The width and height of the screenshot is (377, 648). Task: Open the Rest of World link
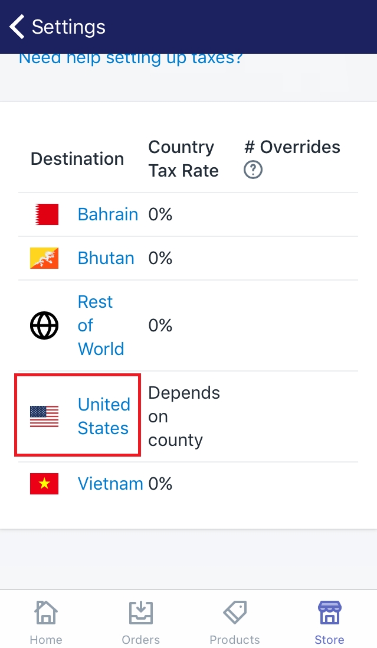pos(101,325)
